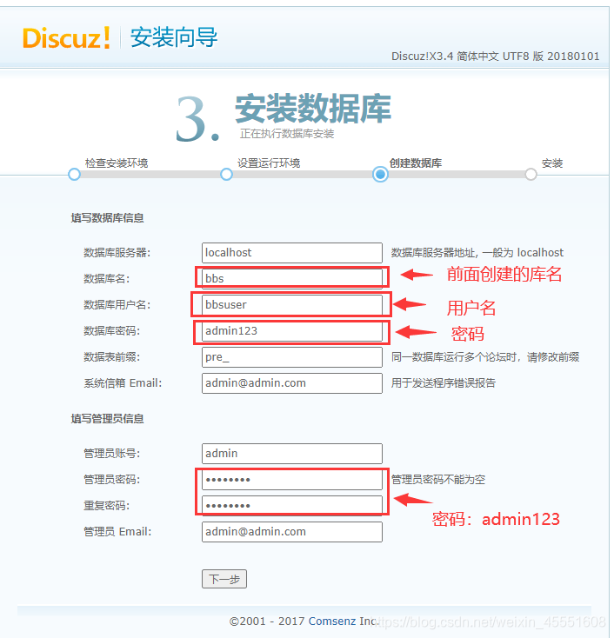
Task: Click the subtitle 正在执行数据库安装
Action: click(x=287, y=134)
